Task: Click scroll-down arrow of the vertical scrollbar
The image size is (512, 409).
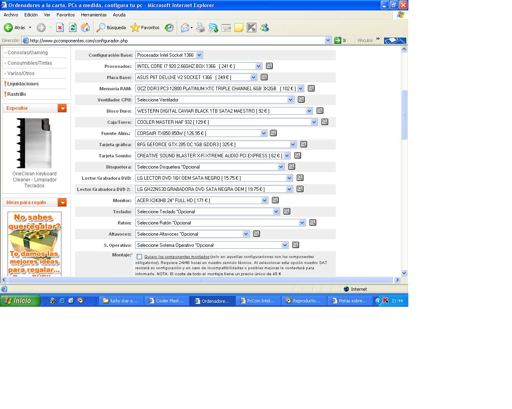Action: 404,273
